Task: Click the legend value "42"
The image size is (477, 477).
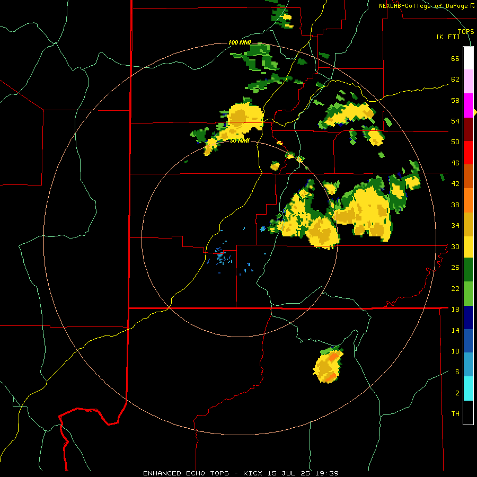Action: point(455,184)
